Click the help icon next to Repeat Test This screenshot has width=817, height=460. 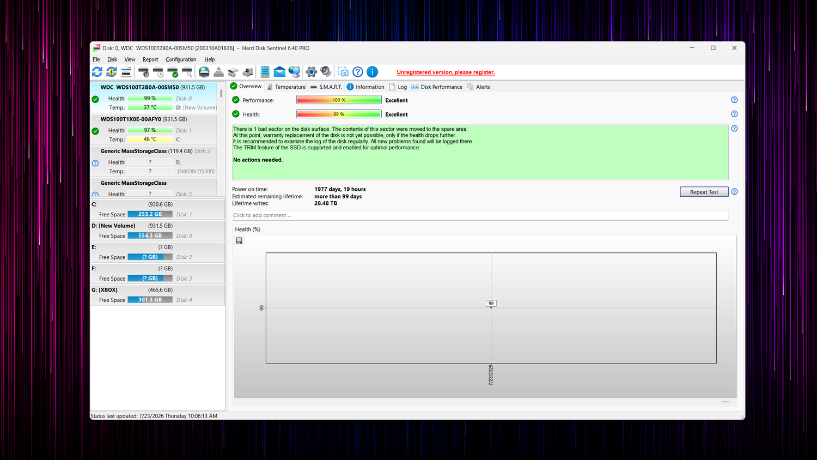[x=734, y=192]
